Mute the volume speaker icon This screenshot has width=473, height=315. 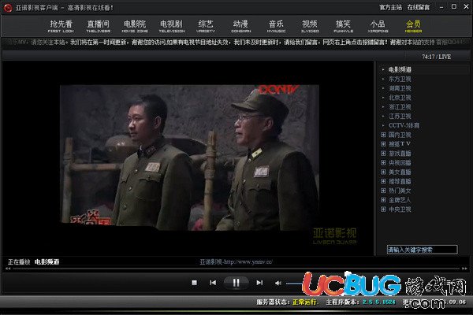pyautogui.click(x=277, y=283)
